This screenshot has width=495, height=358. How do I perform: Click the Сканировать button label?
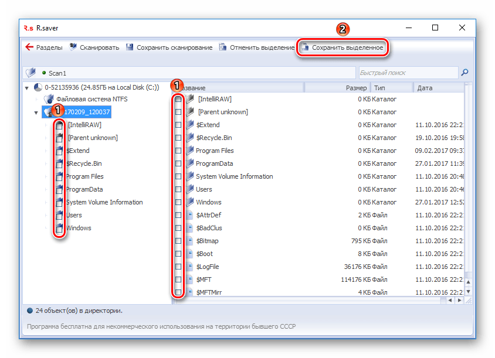click(x=100, y=47)
